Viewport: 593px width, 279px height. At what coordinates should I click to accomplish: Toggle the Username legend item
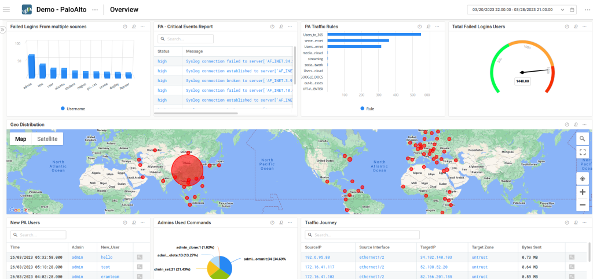pos(73,109)
